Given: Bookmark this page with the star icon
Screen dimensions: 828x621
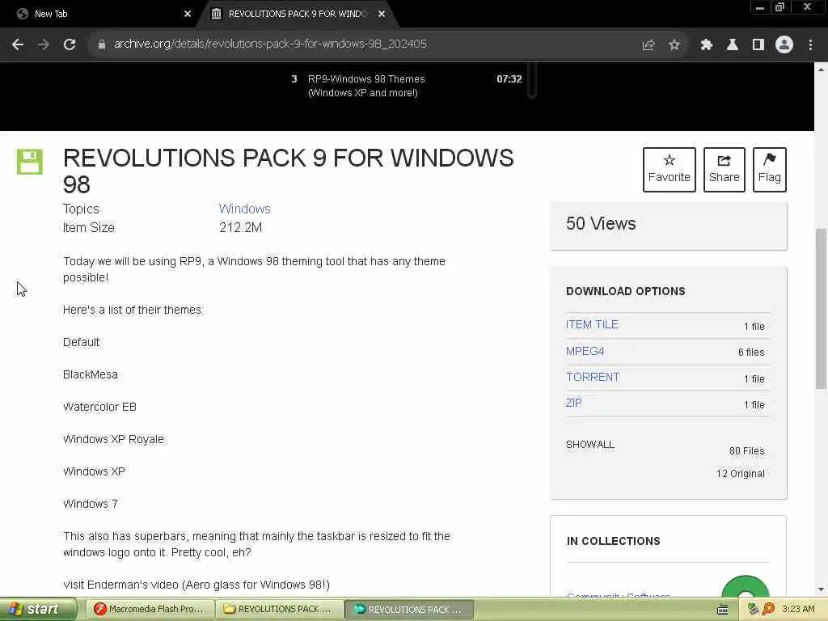Looking at the screenshot, I should [674, 45].
